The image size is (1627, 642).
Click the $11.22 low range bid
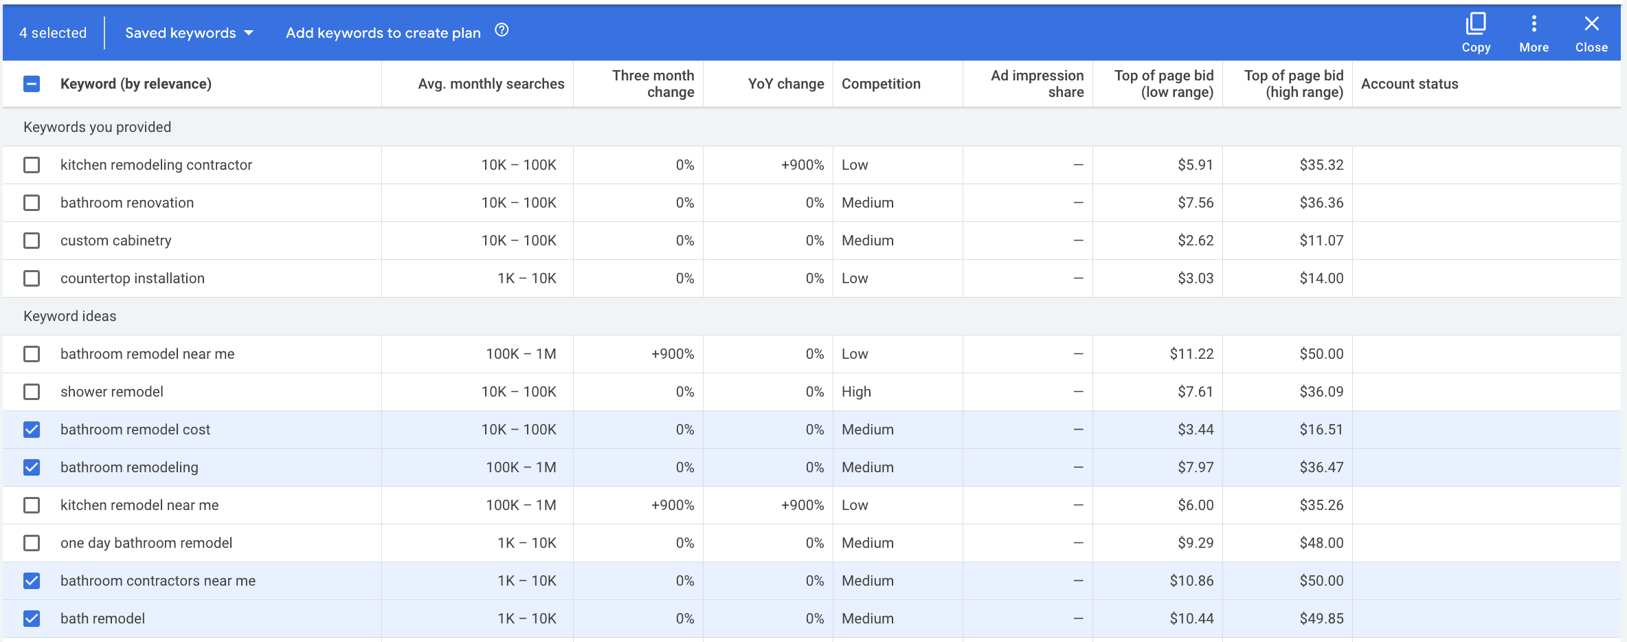click(x=1191, y=354)
